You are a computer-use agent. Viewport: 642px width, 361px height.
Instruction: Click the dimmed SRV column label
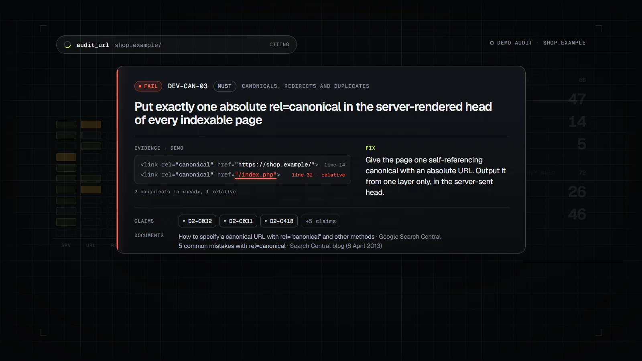66,245
